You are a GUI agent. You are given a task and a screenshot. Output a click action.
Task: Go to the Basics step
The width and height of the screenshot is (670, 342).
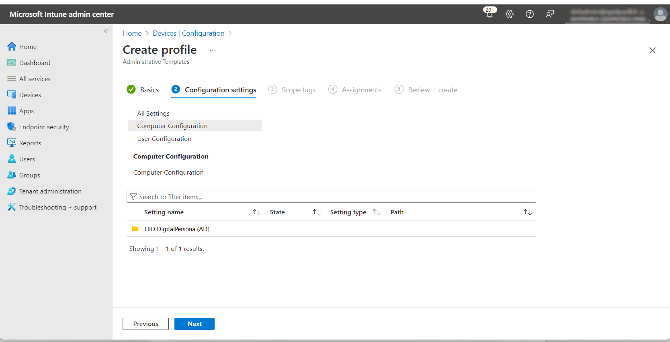pos(149,90)
